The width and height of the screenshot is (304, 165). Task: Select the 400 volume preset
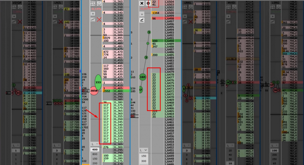[95, 149]
